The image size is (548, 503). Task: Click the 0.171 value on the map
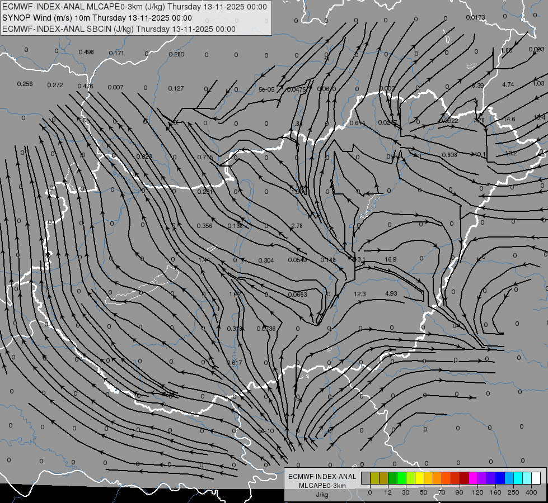(116, 53)
